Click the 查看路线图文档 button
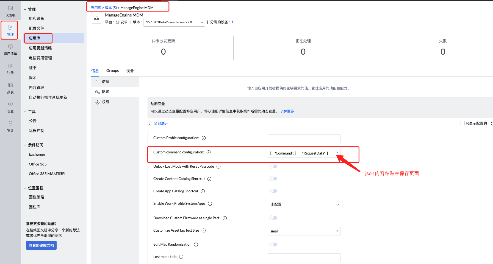Viewport: 493px width, 264px height. click(x=41, y=245)
